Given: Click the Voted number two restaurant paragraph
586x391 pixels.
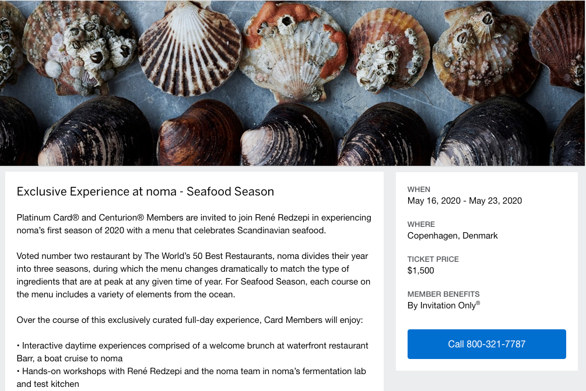Looking at the screenshot, I should [x=192, y=275].
